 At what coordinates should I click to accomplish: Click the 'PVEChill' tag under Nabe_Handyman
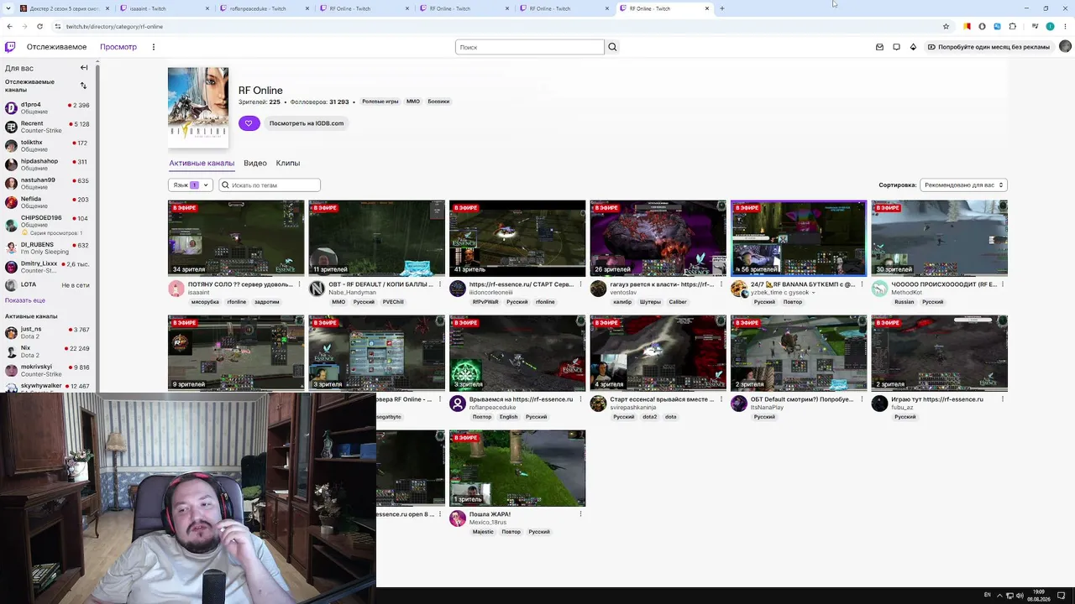point(393,302)
